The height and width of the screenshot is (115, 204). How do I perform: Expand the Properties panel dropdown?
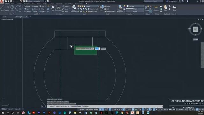[130, 14]
